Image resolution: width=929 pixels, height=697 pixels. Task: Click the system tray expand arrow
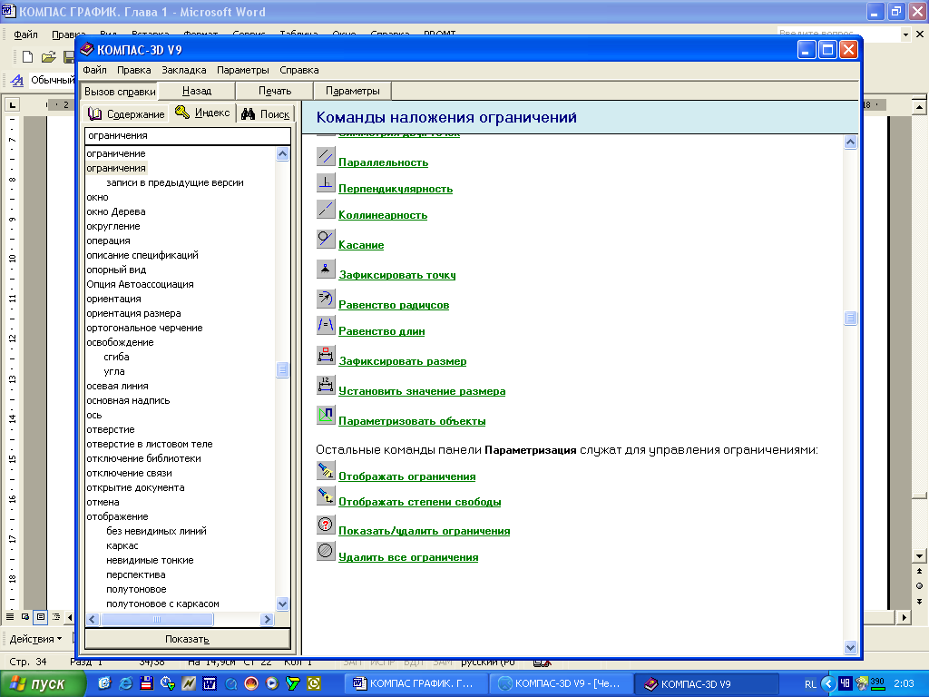[828, 683]
